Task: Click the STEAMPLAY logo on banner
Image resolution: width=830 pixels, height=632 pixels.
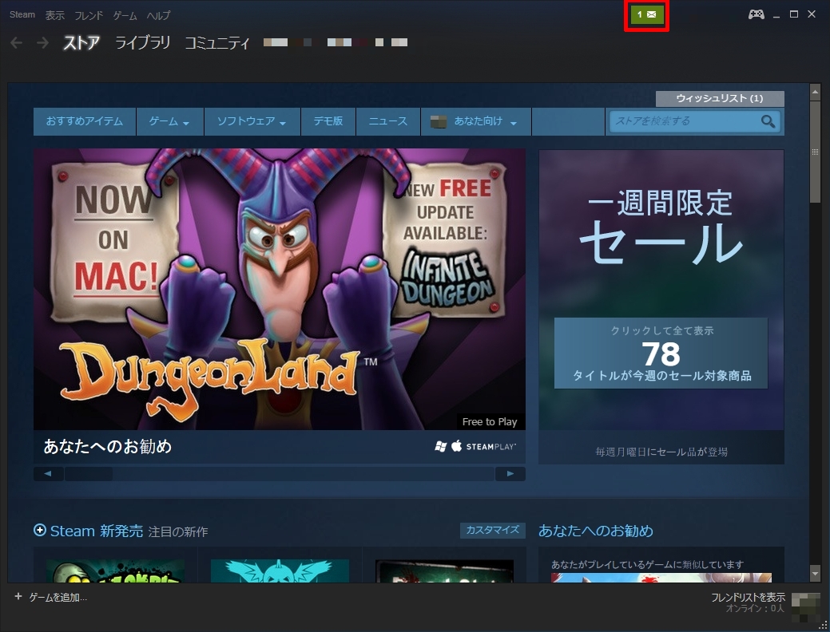Action: (490, 446)
